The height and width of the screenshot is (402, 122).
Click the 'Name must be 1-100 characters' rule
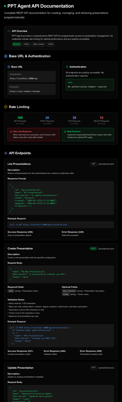pyautogui.click(x=22, y=304)
